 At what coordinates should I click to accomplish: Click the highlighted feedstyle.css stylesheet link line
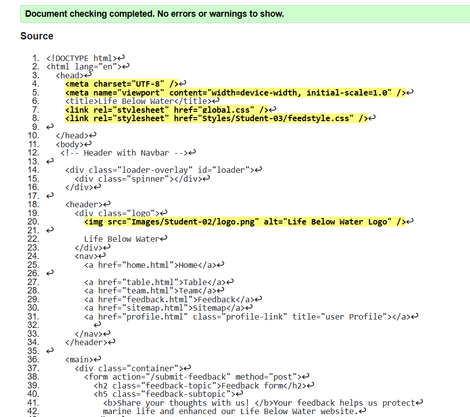[x=216, y=118]
